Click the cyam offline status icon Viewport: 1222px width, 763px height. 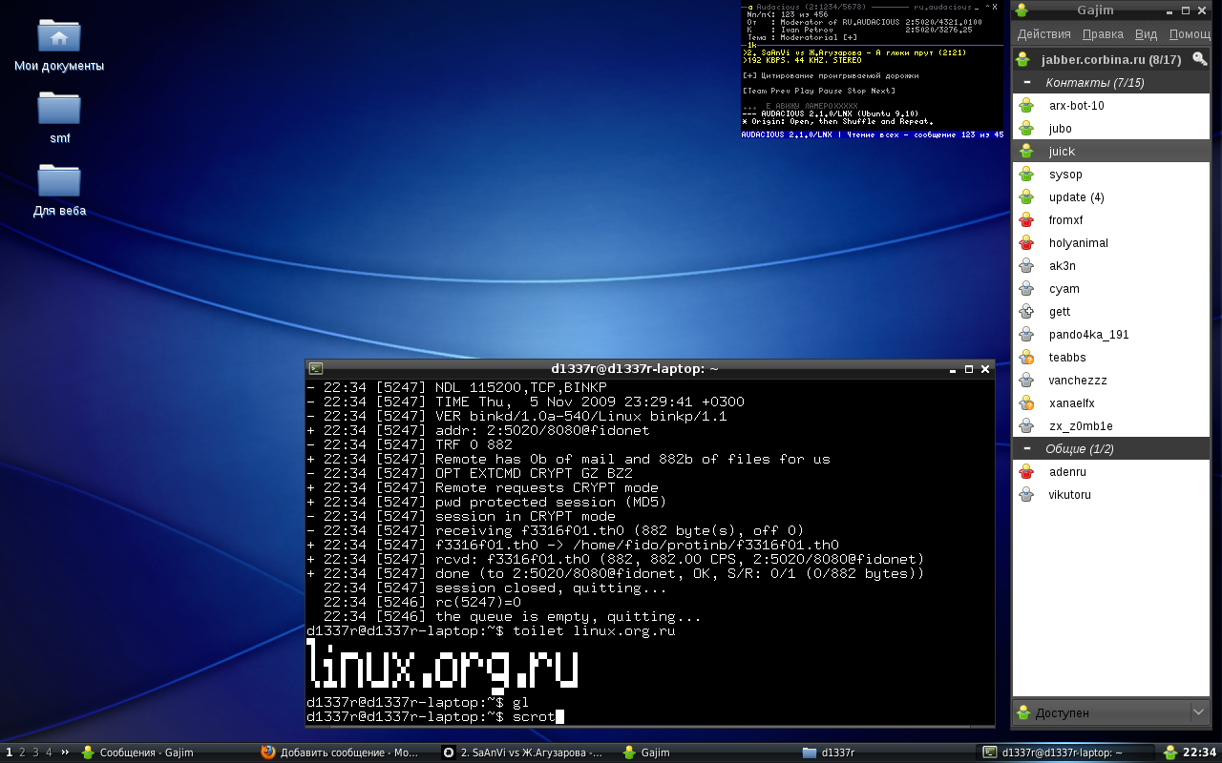[1026, 289]
